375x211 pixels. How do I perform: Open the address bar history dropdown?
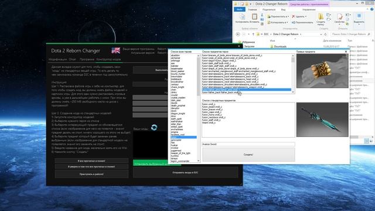pos(321,35)
